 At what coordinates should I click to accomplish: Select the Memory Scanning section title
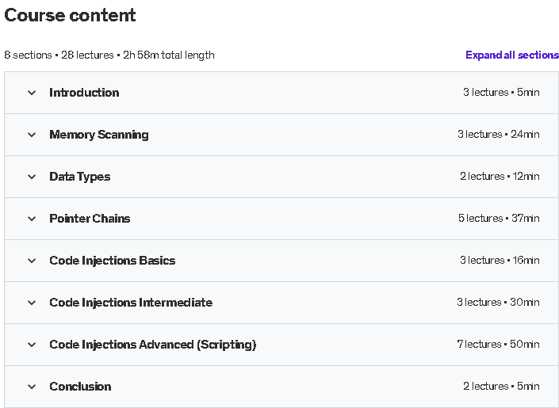click(x=99, y=135)
